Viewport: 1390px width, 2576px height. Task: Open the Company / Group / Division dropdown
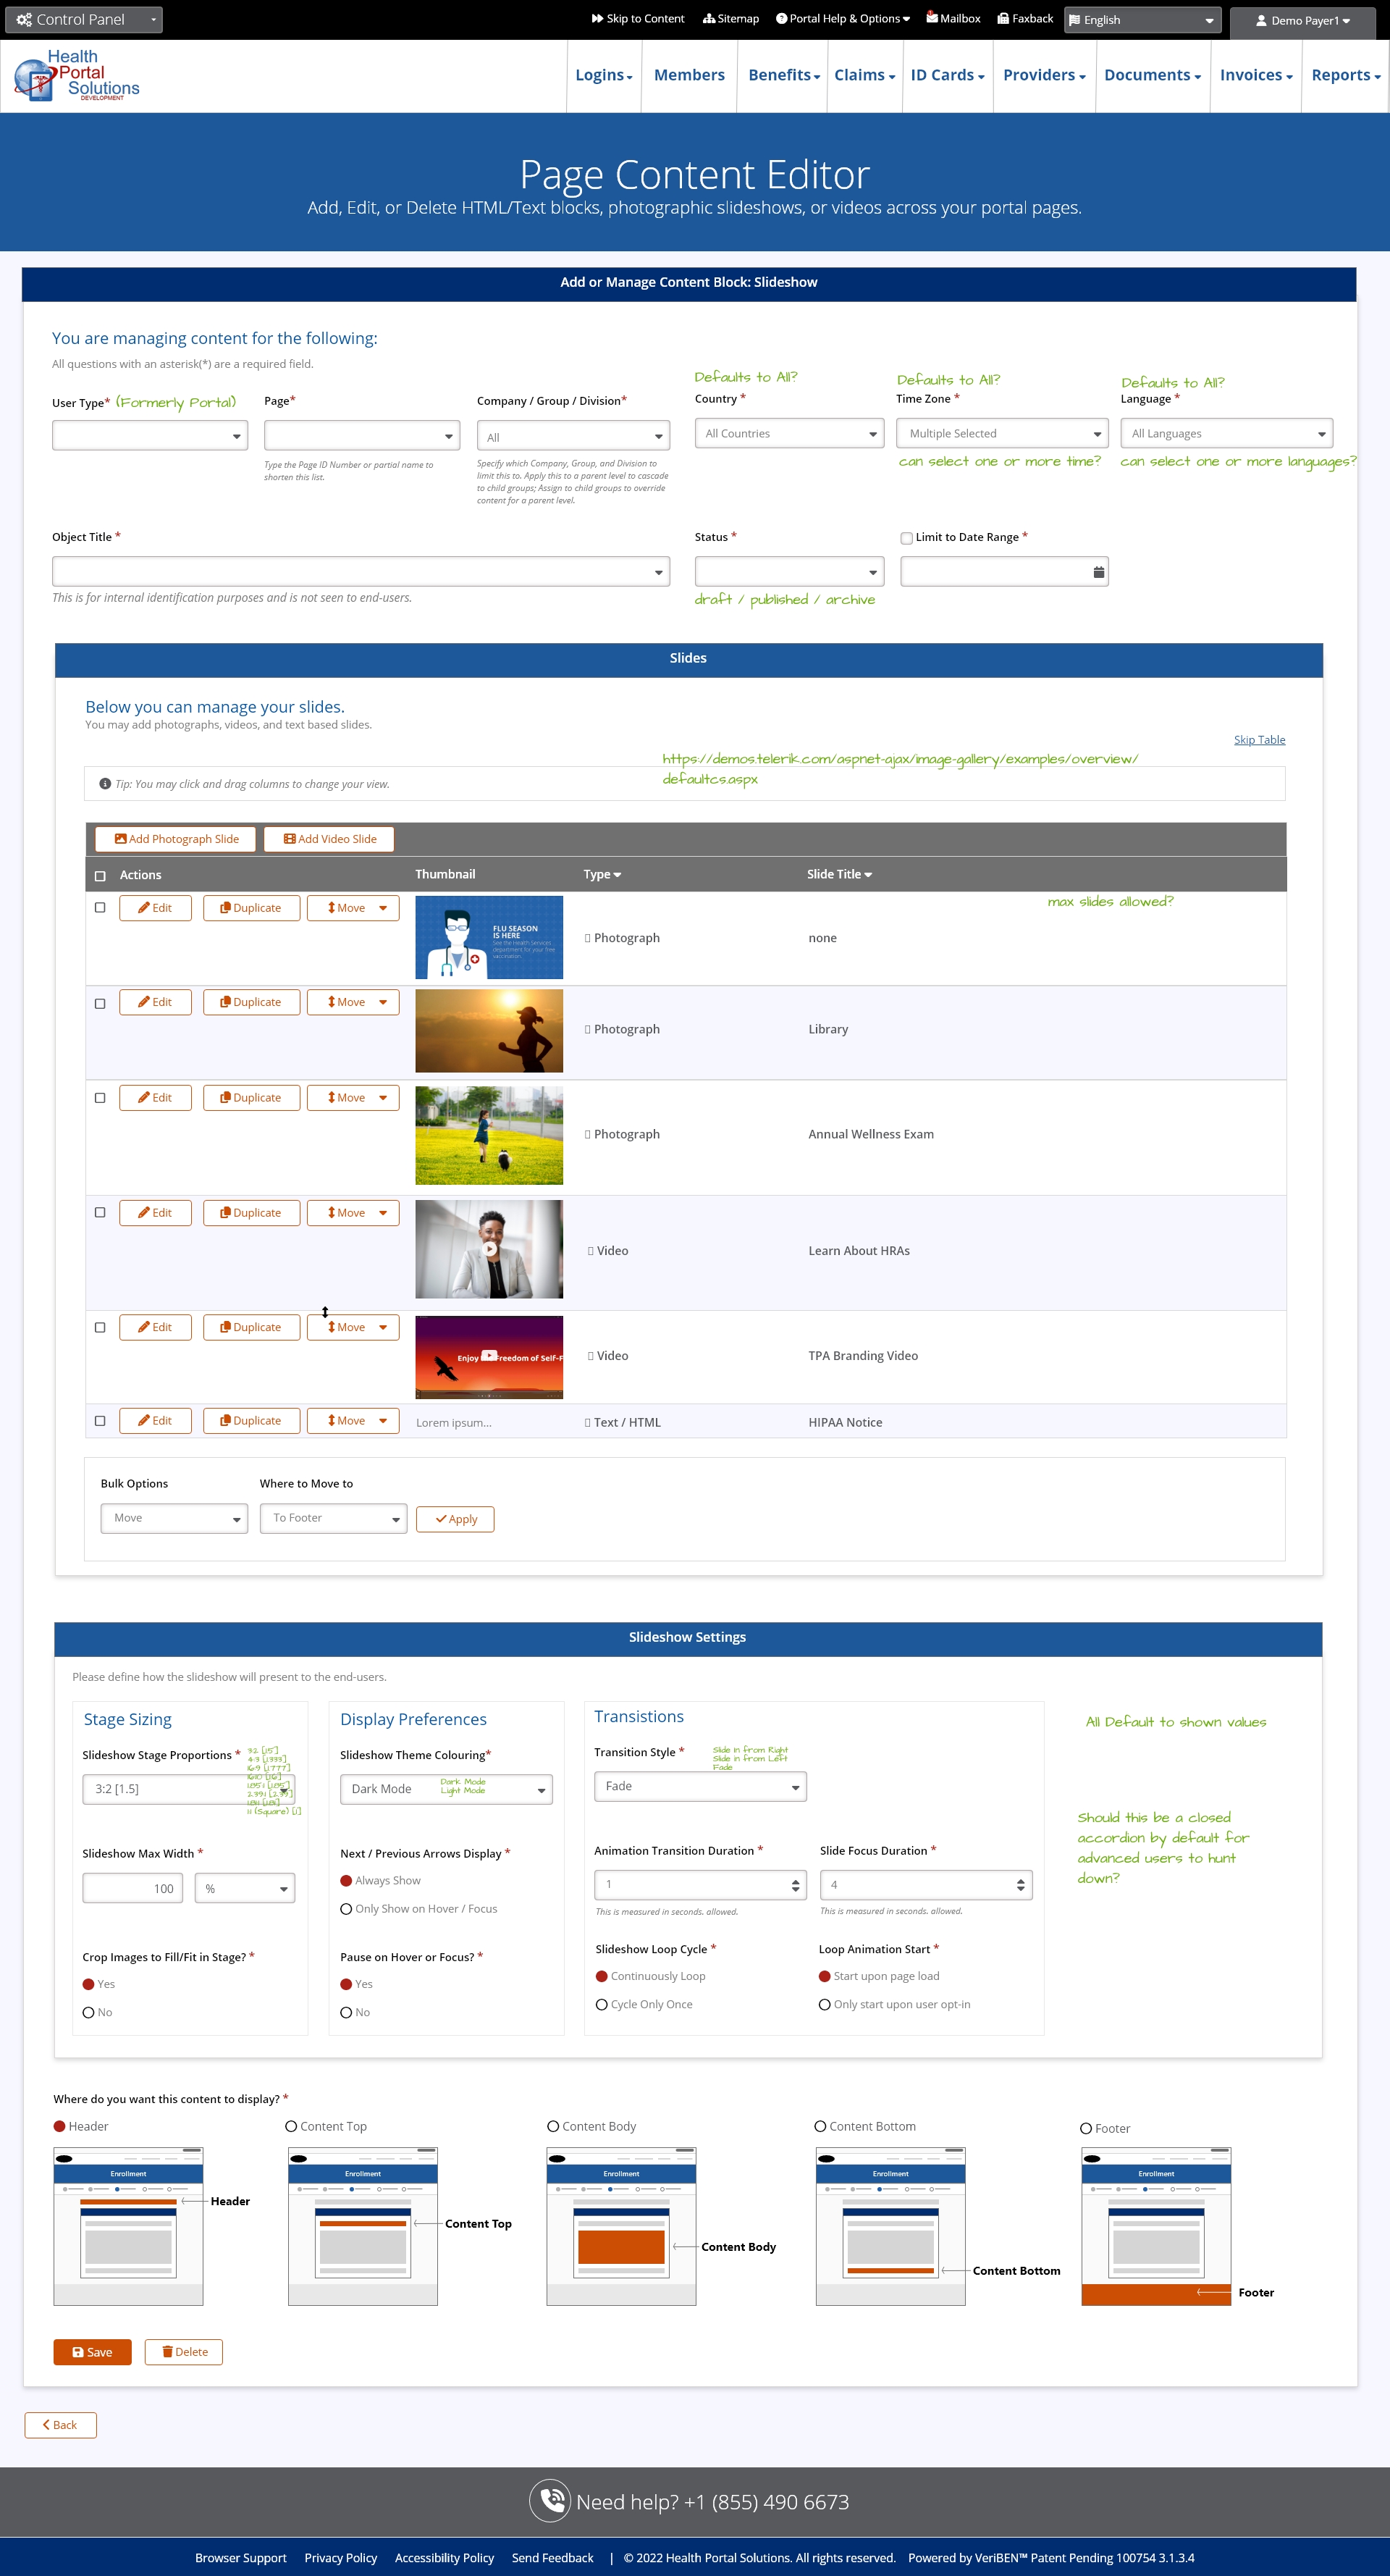pos(573,437)
